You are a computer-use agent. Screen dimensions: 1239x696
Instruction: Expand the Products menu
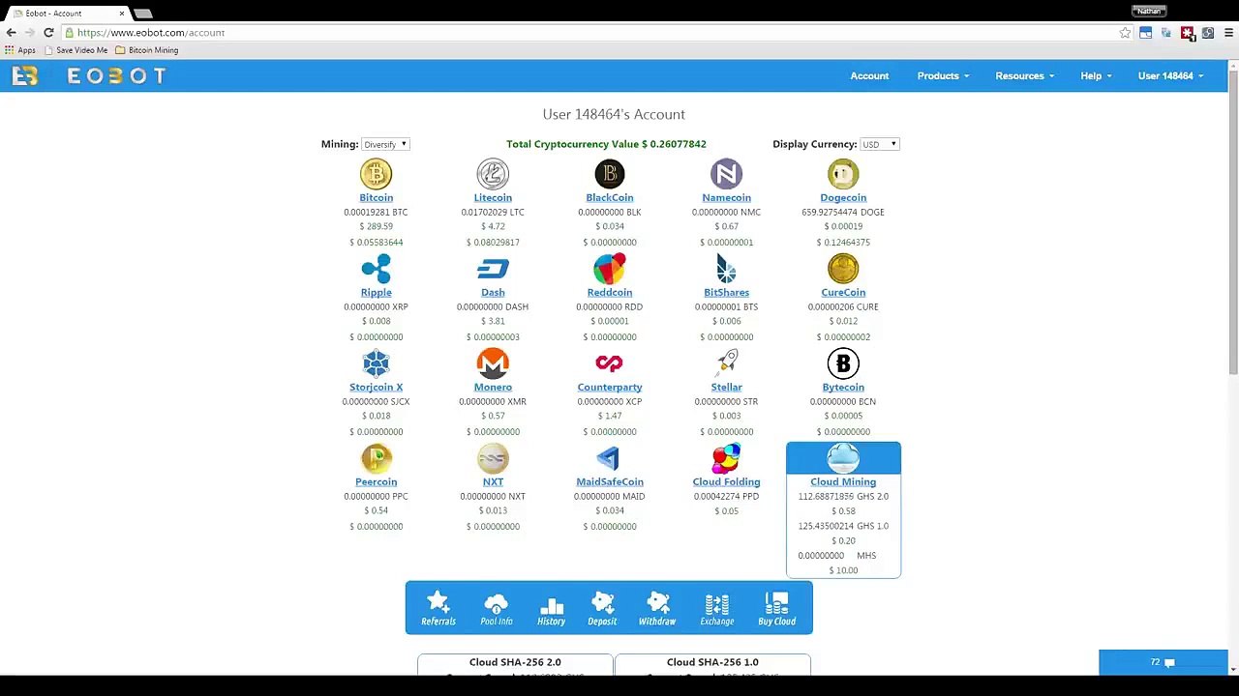[943, 75]
